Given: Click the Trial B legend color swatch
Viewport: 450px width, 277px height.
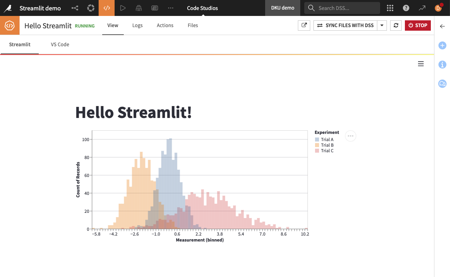Looking at the screenshot, I should [317, 145].
